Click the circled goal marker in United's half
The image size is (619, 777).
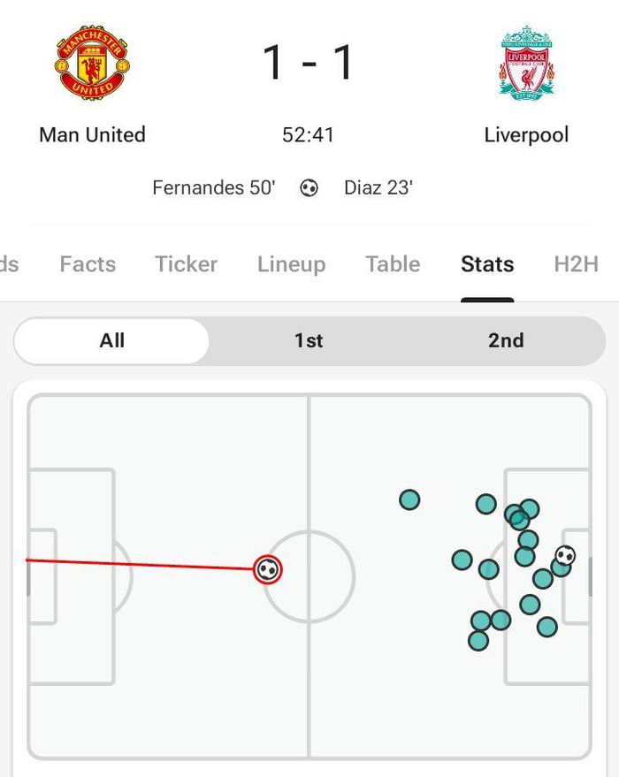pyautogui.click(x=266, y=569)
